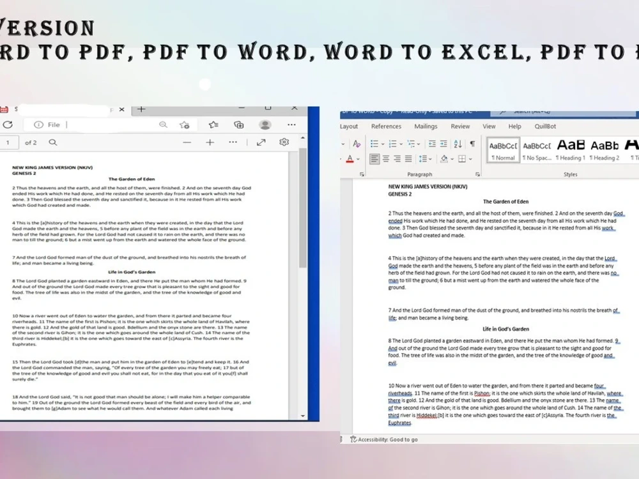Toggle show paragraph marks in Word
The image size is (639, 479).
click(x=472, y=144)
